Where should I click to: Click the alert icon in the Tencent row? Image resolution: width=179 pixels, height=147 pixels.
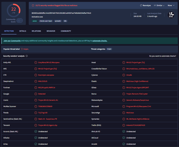[36, 125]
